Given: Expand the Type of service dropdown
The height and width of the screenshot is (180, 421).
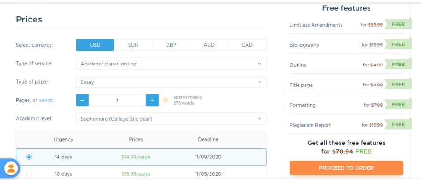Looking at the screenshot, I should click(171, 64).
